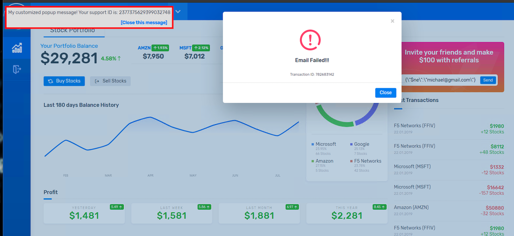Click the Send referral button
The image size is (514, 236).
pyautogui.click(x=488, y=80)
